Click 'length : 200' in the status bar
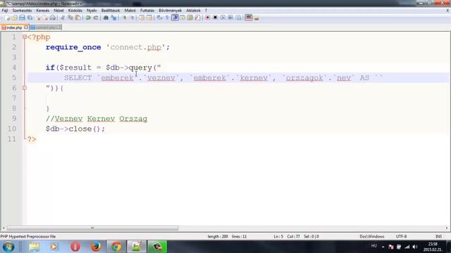Viewport: 451px width, 253px height. (x=218, y=236)
